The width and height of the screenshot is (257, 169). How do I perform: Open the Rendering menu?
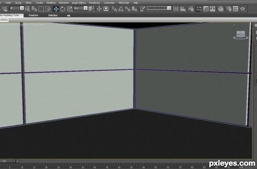pos(94,3)
